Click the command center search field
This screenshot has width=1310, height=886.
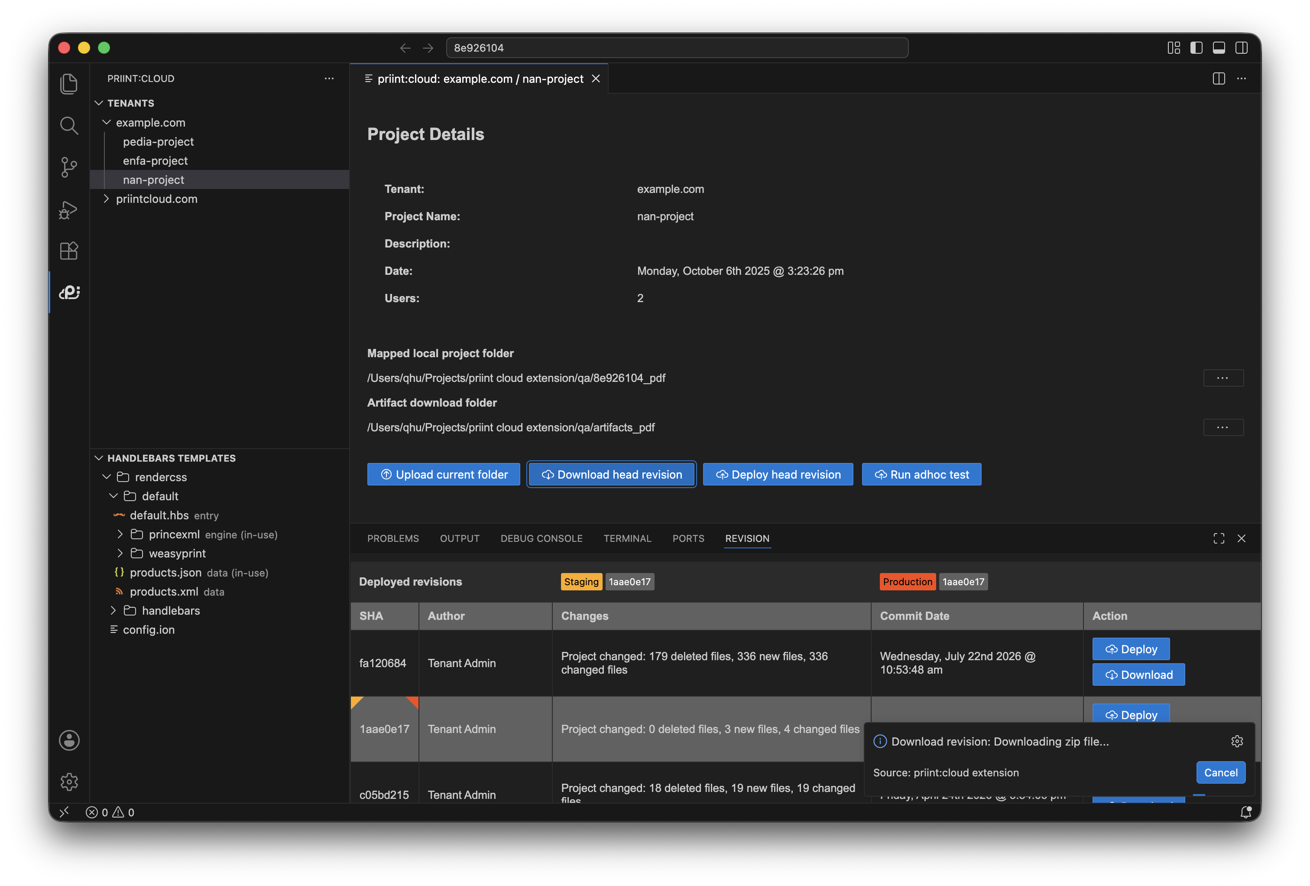click(x=677, y=48)
